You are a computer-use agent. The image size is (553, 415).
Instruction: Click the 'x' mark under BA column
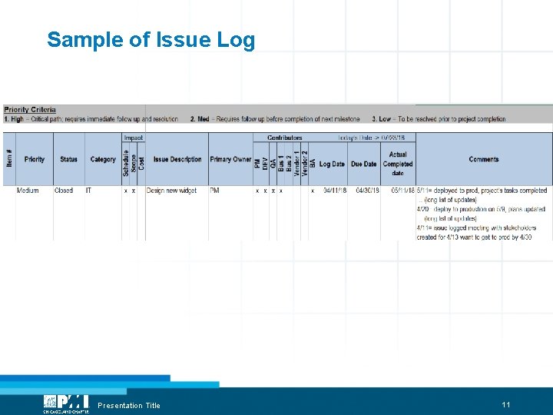tap(313, 191)
